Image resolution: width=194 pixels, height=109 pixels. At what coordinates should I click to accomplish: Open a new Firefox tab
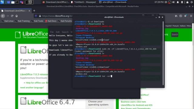[x=34, y=11]
